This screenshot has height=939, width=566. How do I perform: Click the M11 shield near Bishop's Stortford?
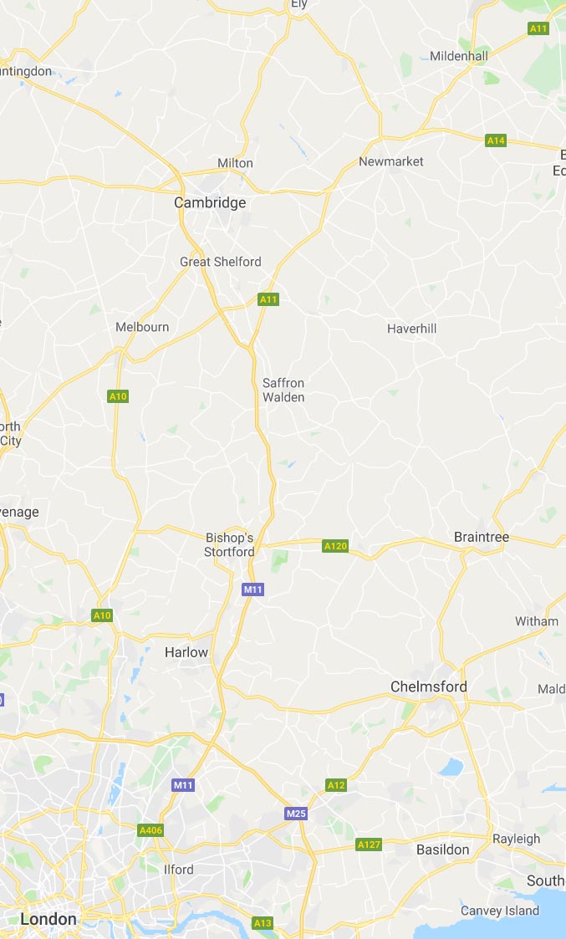click(252, 589)
